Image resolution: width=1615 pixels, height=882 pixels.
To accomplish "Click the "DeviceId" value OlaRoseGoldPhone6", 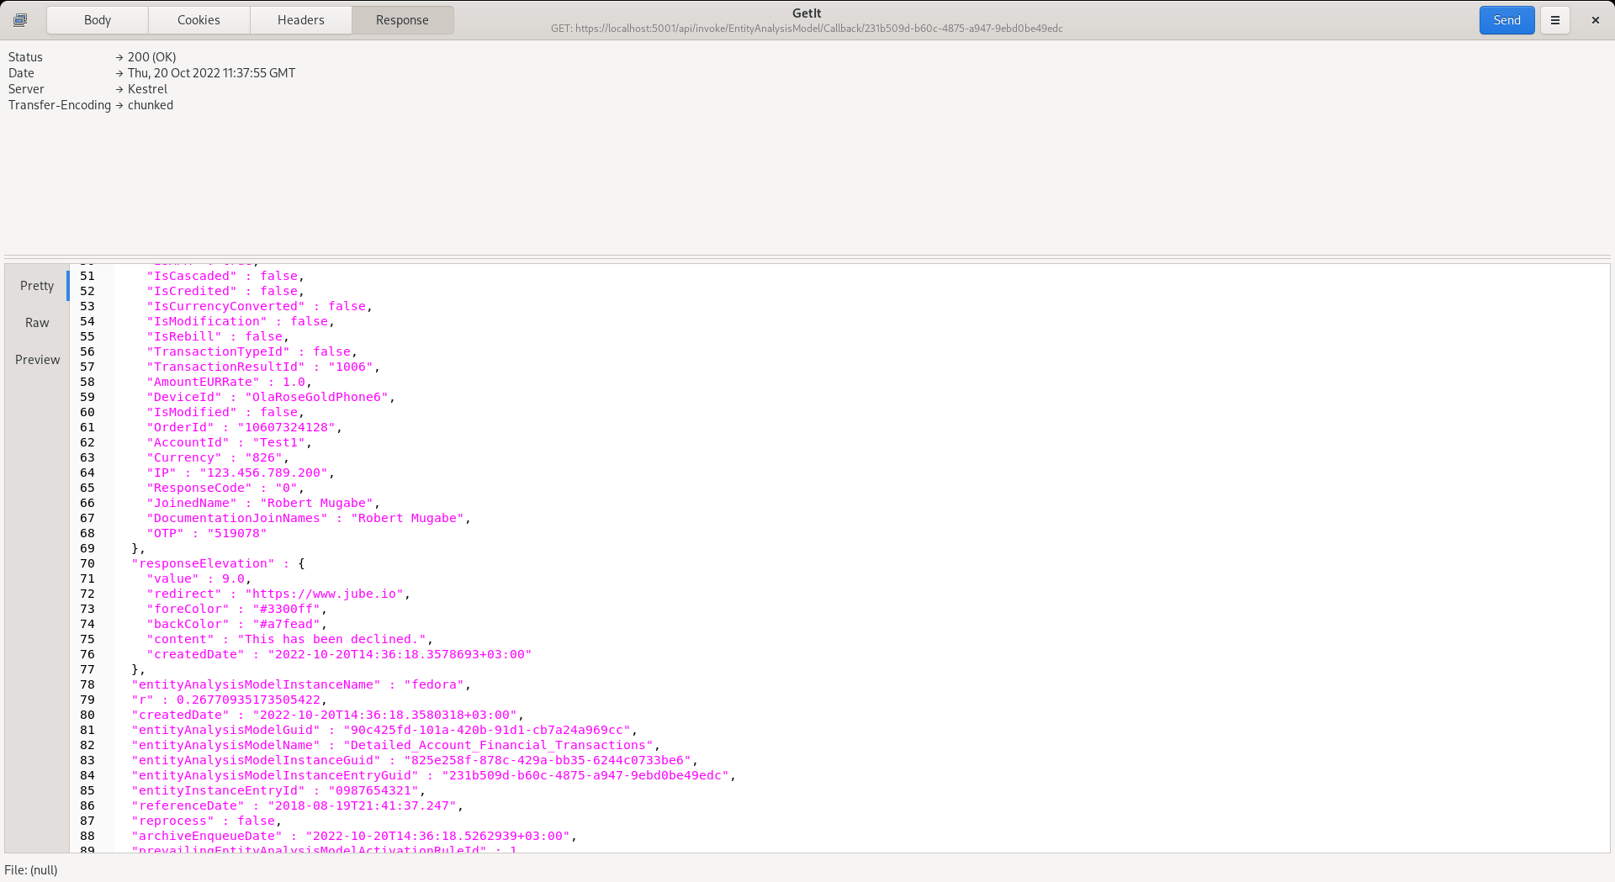I will point(316,397).
